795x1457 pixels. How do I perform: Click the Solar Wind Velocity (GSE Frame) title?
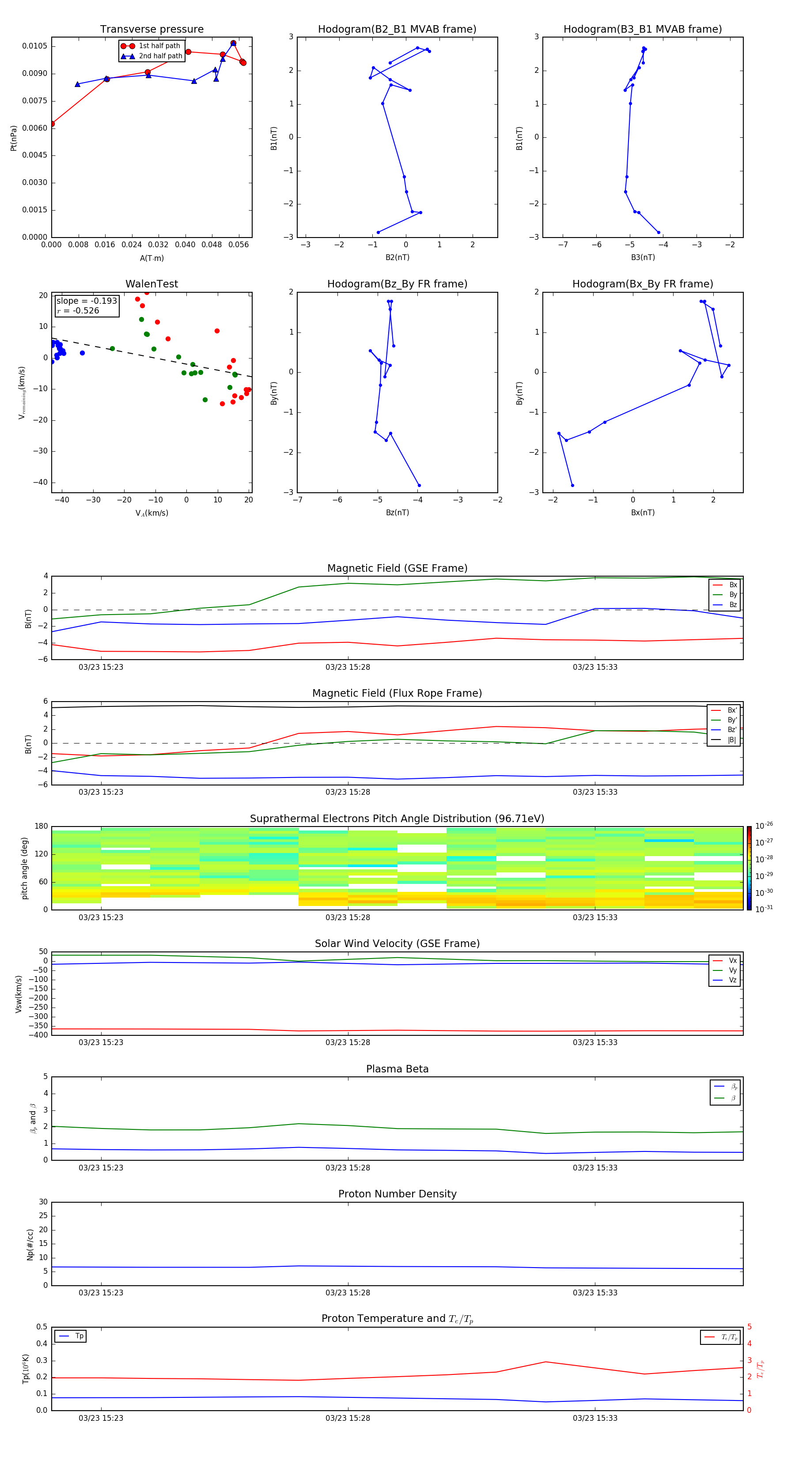coord(397,944)
